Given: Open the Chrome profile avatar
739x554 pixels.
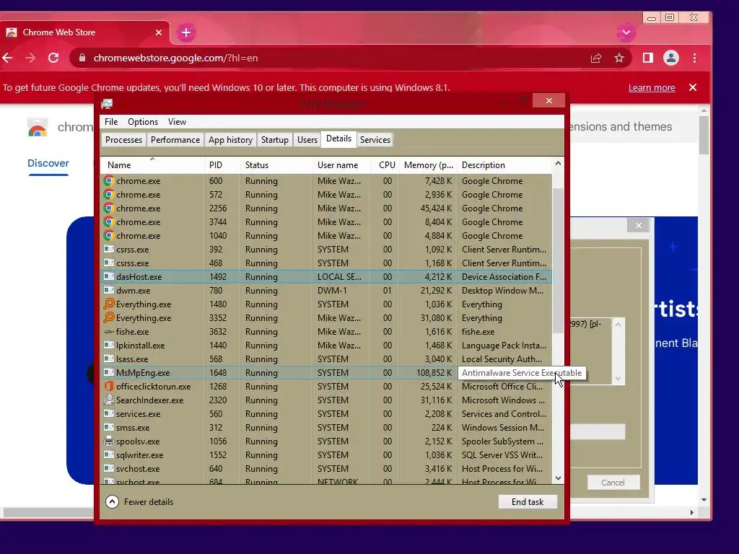Looking at the screenshot, I should point(671,58).
